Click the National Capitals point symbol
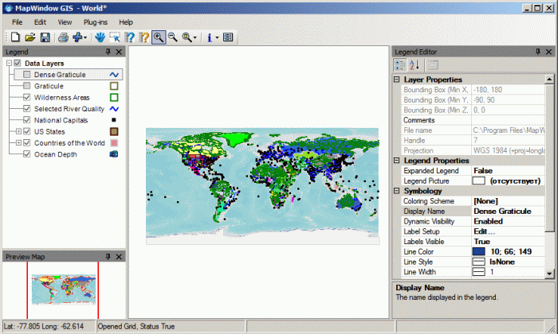 click(114, 120)
